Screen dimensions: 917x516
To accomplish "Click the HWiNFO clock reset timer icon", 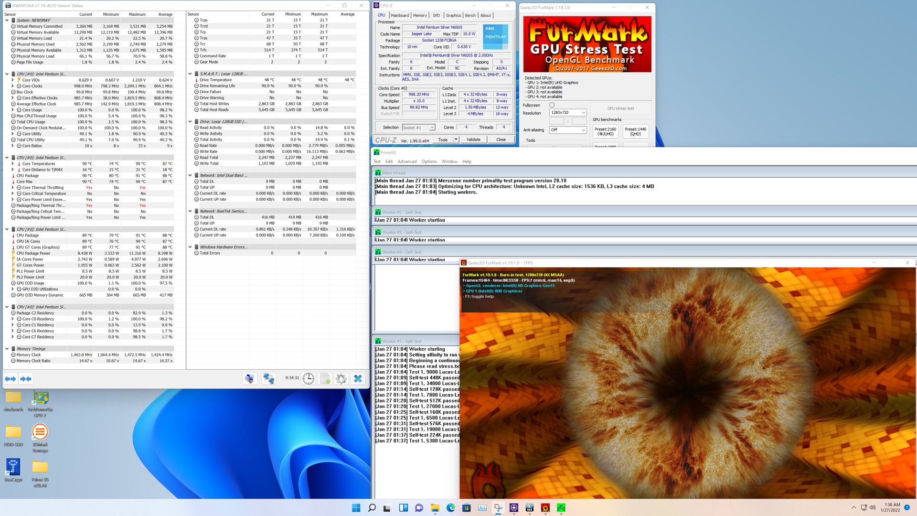I will [309, 379].
